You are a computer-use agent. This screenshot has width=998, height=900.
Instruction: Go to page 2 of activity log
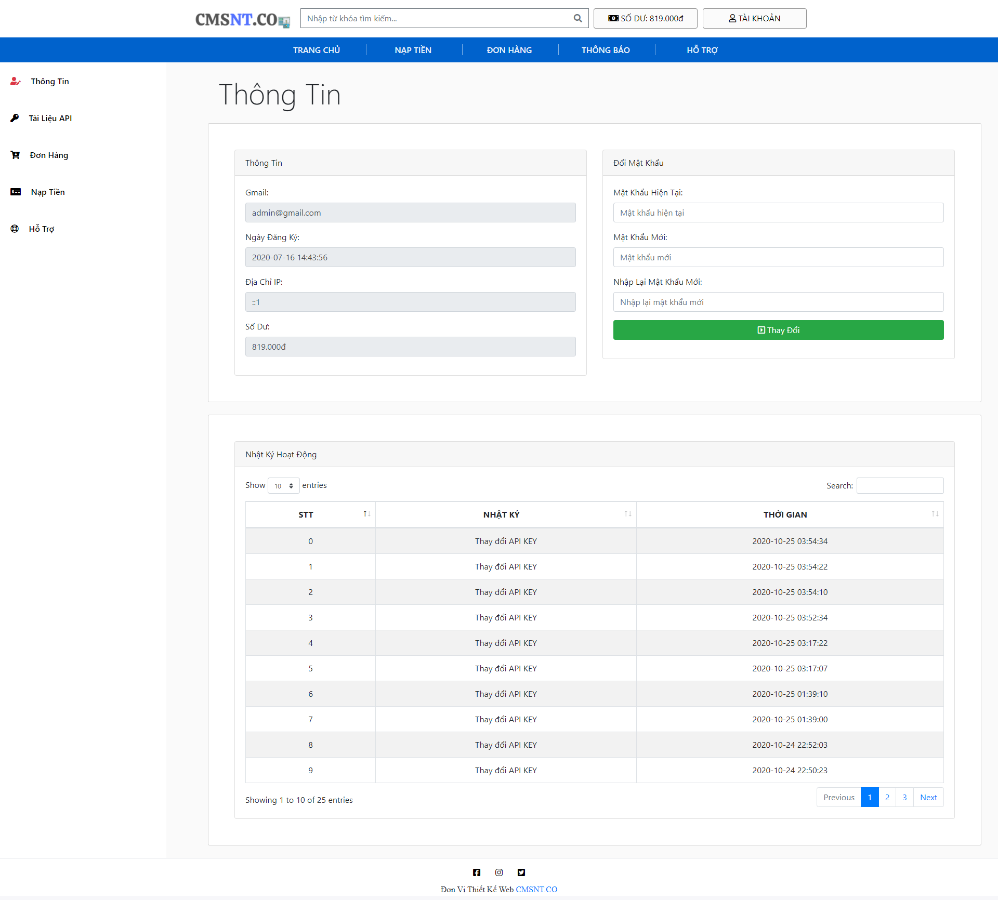coord(887,797)
